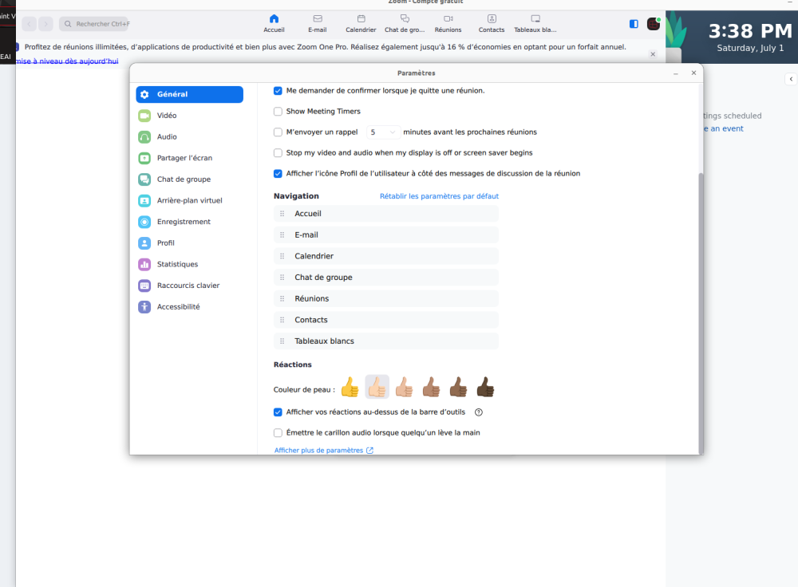Screen dimensions: 798x587
Task: Open the Contacts toolbar icon
Action: coord(492,23)
